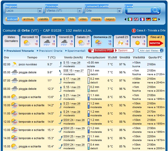Click the Vento (km/h) column header
Image resolution: width=168 pixels, height=151 pixels.
pyautogui.click(x=73, y=58)
